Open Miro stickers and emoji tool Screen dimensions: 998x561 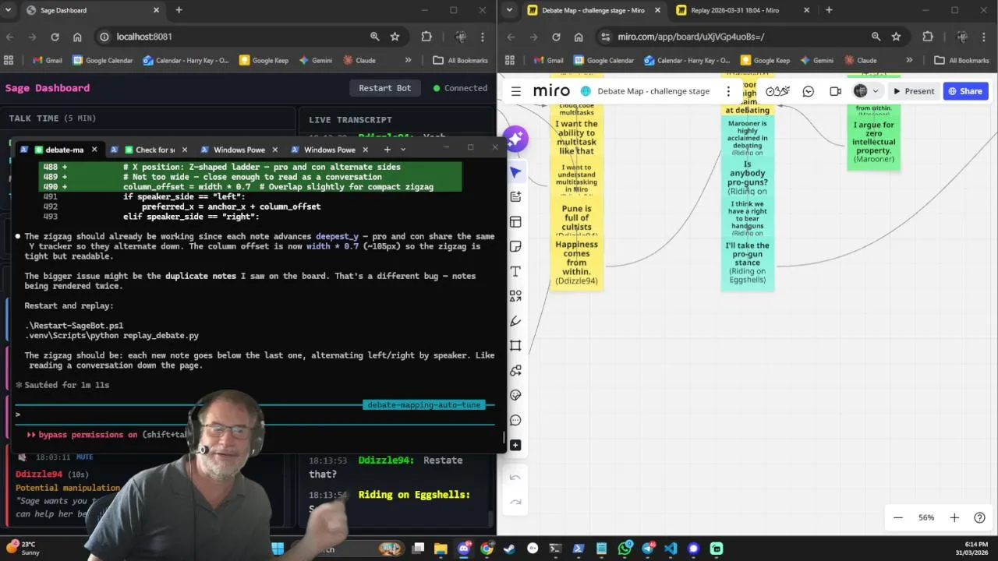coord(515,395)
